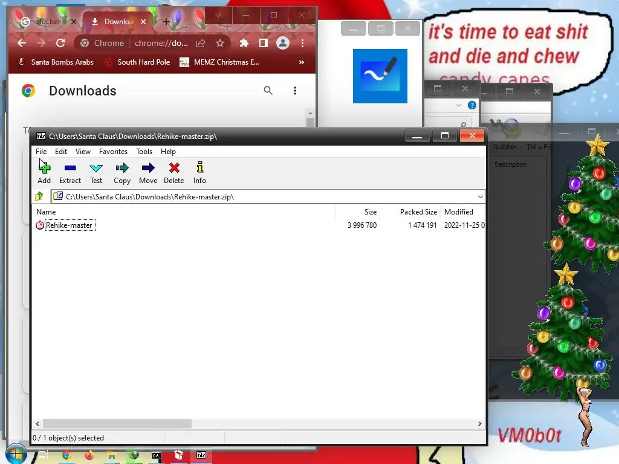Open the Edit menu in 7-Zip
The height and width of the screenshot is (464, 619).
click(61, 152)
